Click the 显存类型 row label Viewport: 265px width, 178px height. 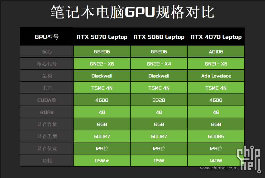(47, 136)
